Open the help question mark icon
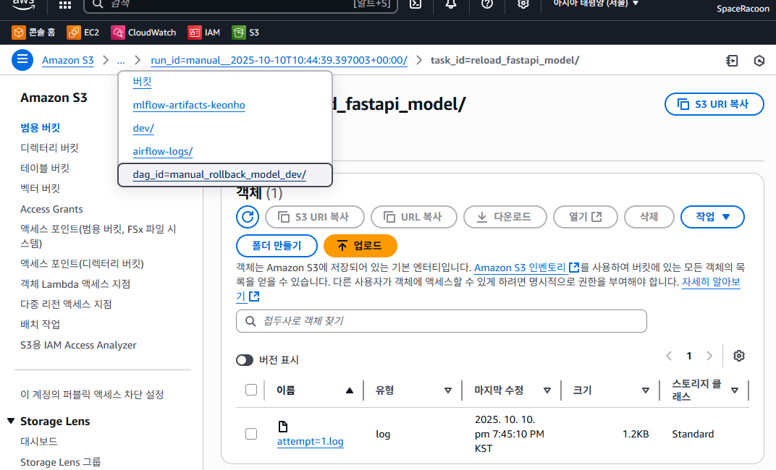 pos(486,4)
